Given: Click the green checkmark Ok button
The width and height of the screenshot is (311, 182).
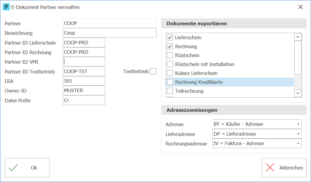Looking at the screenshot, I should click(27, 167).
